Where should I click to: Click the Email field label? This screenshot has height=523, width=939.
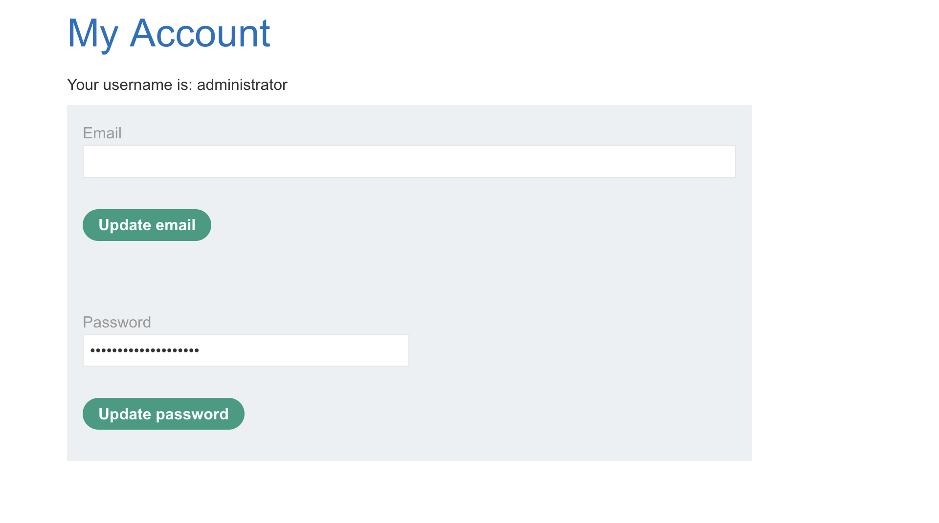point(102,133)
